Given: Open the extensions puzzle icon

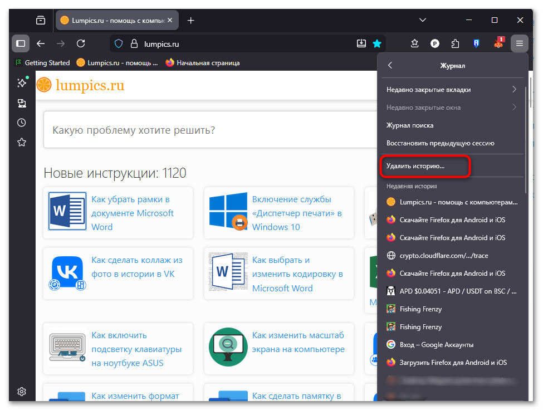Looking at the screenshot, I should (456, 43).
